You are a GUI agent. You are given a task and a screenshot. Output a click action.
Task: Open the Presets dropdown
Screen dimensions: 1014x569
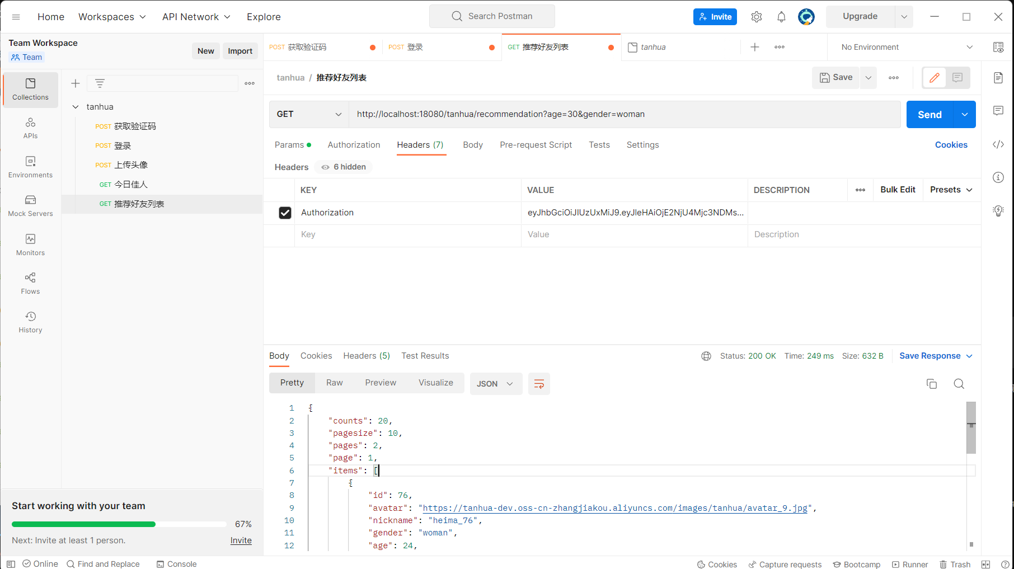coord(951,190)
